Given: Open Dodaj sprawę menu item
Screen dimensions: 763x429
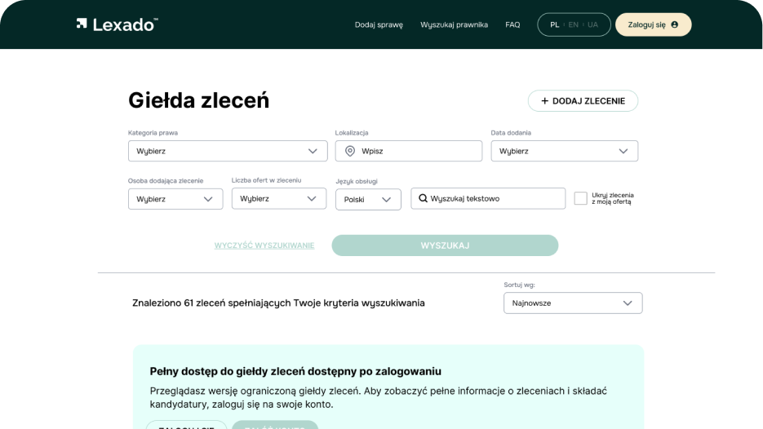Looking at the screenshot, I should pyautogui.click(x=379, y=24).
